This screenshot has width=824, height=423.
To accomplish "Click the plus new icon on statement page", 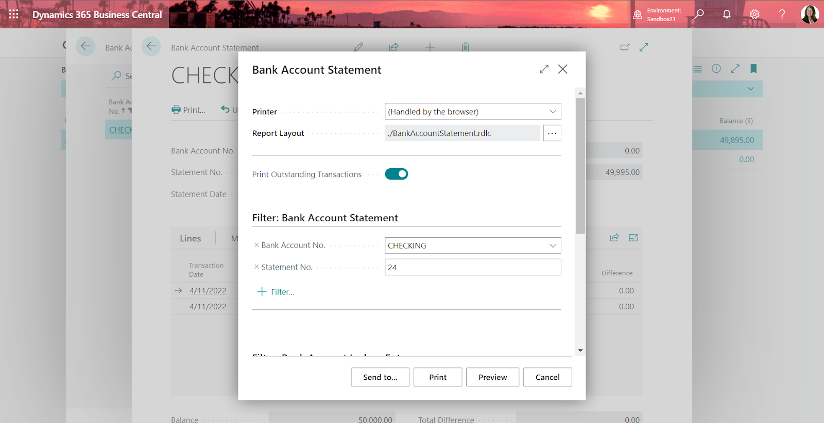I will point(430,47).
